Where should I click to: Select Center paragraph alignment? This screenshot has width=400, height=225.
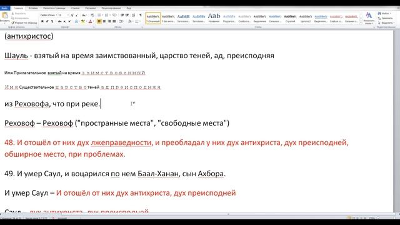coord(104,21)
